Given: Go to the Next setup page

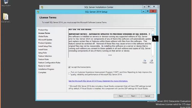Looking at the screenshot, I should pos(134,96).
